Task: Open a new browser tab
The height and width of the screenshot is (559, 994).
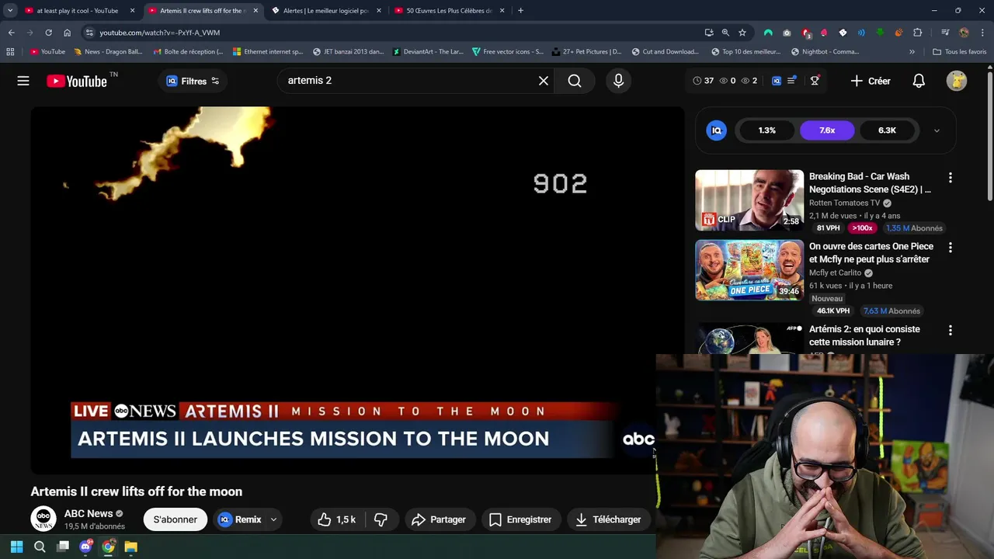Action: [x=520, y=11]
